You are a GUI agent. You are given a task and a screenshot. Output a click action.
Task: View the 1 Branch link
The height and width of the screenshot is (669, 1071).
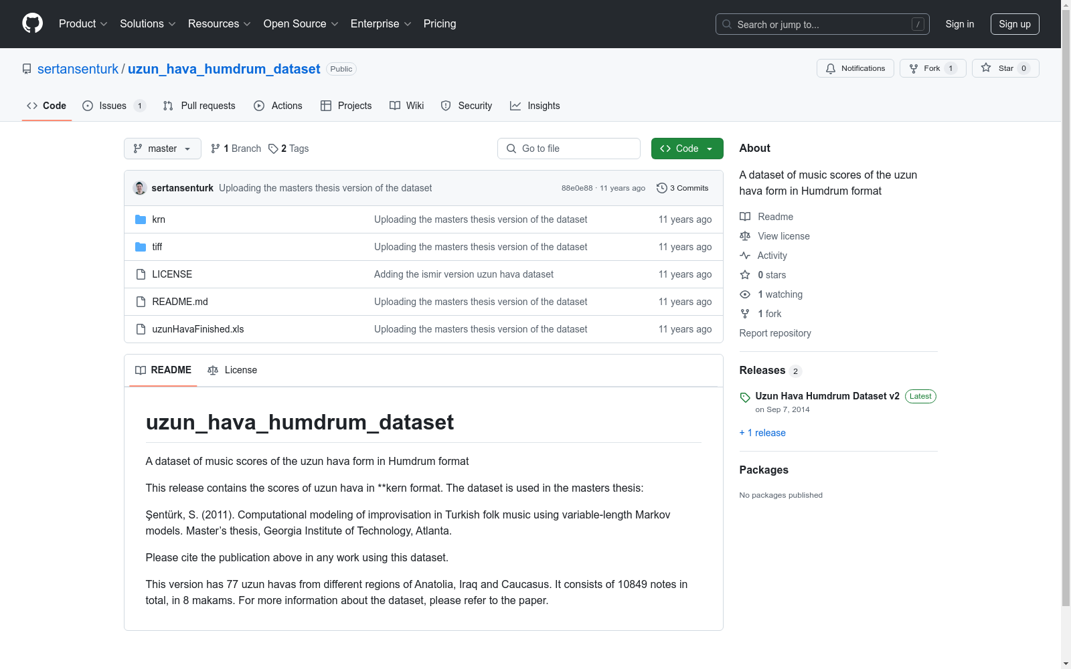click(236, 149)
